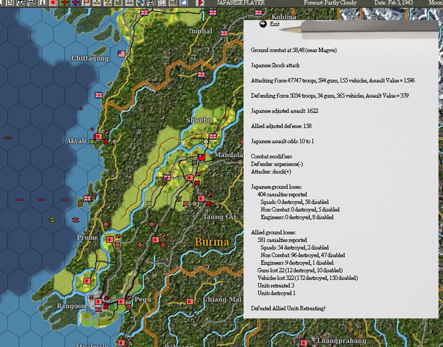Image resolution: width=443 pixels, height=347 pixels.
Task: Click 'Japanese adjusted assault: 1622' text
Action: pyautogui.click(x=285, y=111)
